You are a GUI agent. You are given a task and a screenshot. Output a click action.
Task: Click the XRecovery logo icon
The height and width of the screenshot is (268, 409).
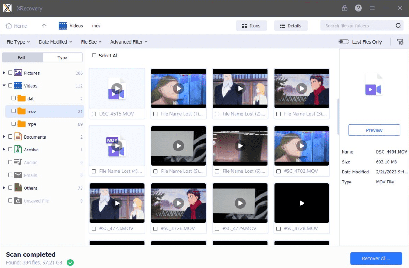(7, 8)
